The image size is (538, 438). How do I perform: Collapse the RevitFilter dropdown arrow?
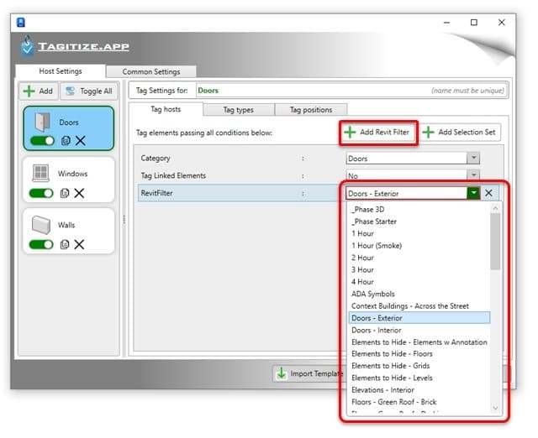click(473, 193)
